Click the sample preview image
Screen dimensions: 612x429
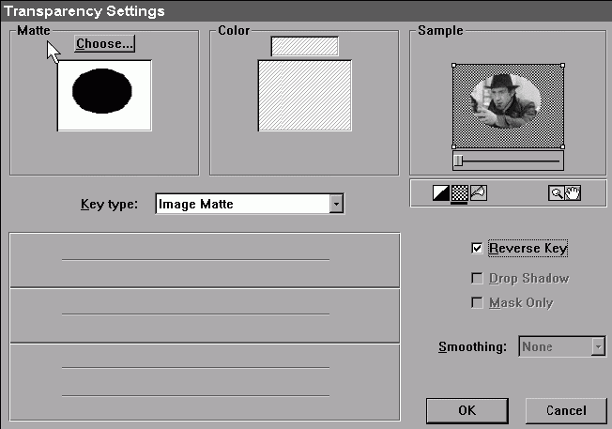point(508,105)
